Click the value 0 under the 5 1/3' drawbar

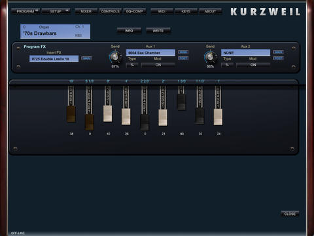coord(90,134)
